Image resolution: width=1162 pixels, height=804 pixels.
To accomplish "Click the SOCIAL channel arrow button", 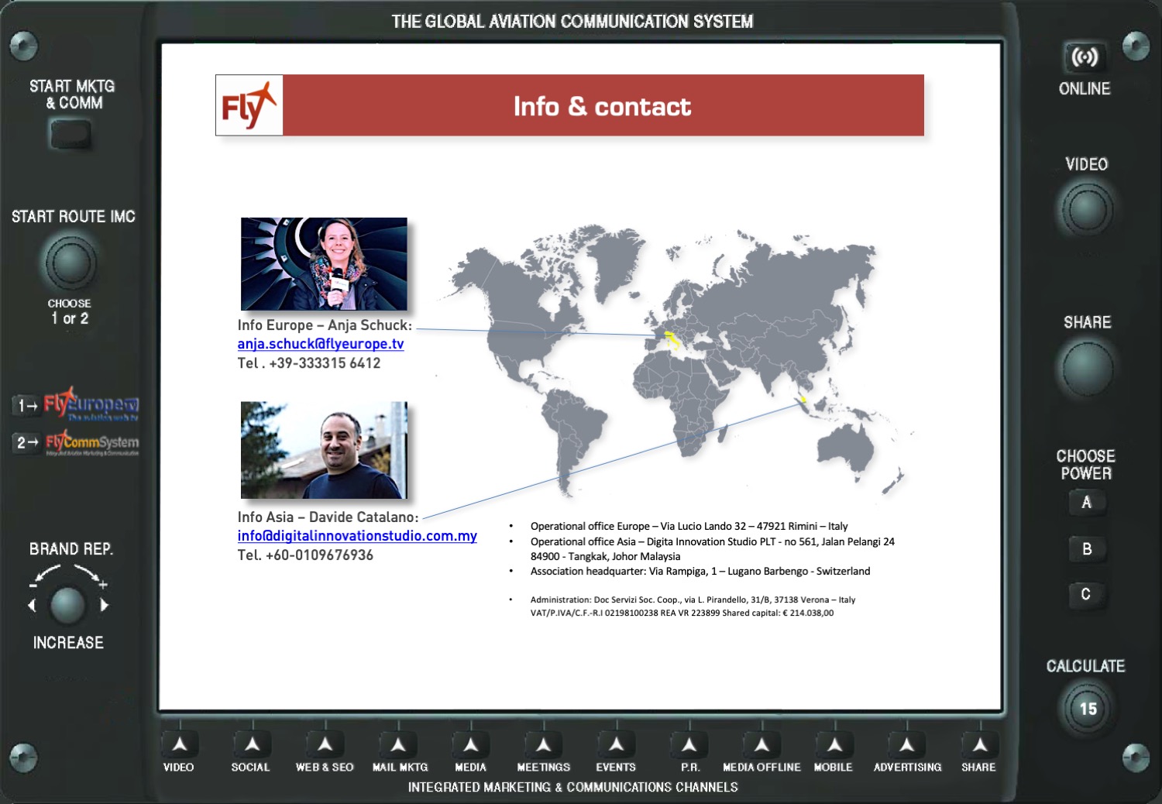I will [x=252, y=744].
